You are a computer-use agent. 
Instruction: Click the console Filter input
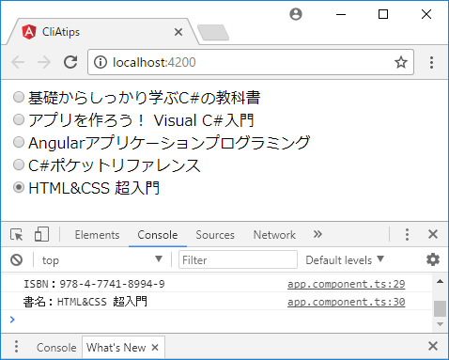pos(238,259)
